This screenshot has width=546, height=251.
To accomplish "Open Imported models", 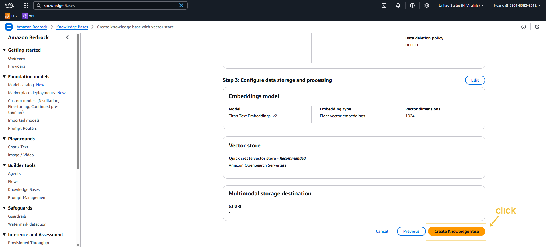I will tap(24, 120).
